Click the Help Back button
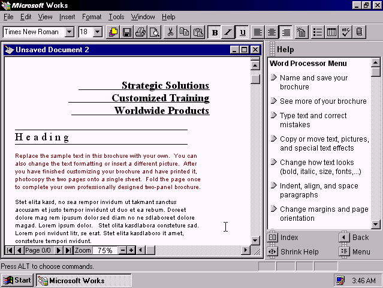The width and height of the screenshot is (383, 288). coord(354,238)
